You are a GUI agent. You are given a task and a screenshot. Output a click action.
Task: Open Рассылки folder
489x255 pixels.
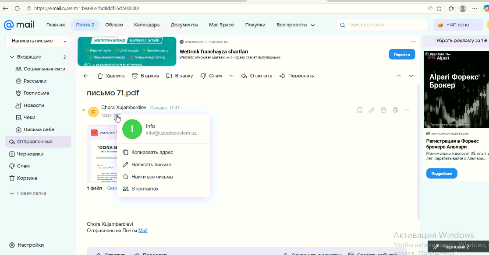[31, 81]
